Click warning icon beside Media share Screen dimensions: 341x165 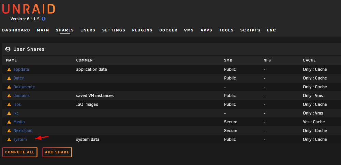(x=9, y=122)
